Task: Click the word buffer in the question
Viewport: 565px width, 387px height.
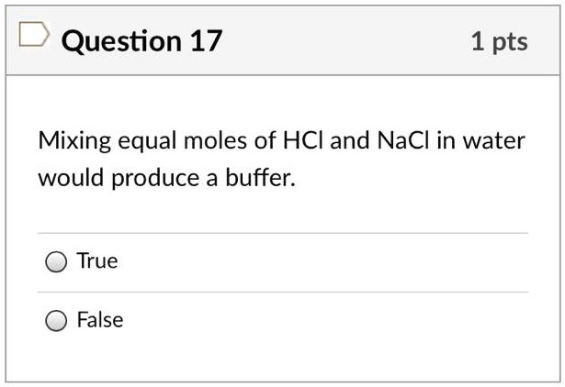Action: (x=260, y=177)
